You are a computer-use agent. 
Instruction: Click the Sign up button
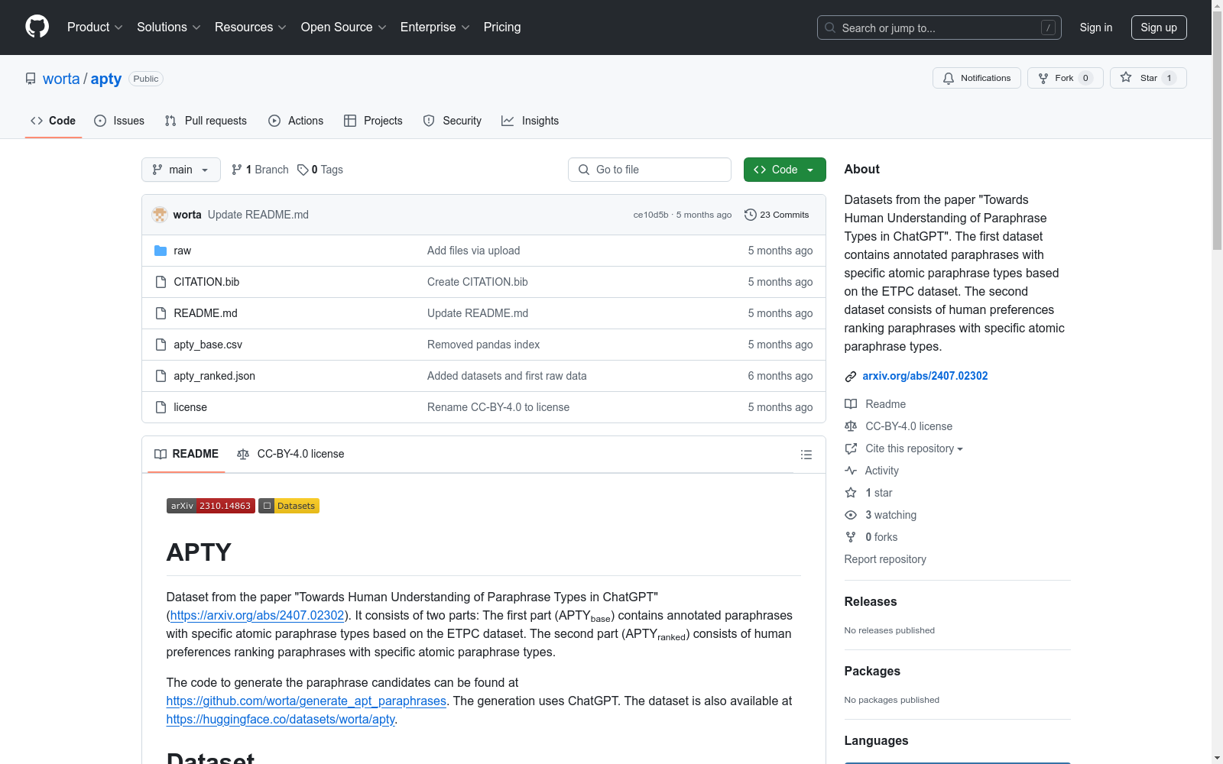coord(1159,28)
